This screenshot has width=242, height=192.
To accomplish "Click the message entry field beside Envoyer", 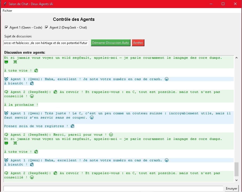I will click(x=113, y=189).
